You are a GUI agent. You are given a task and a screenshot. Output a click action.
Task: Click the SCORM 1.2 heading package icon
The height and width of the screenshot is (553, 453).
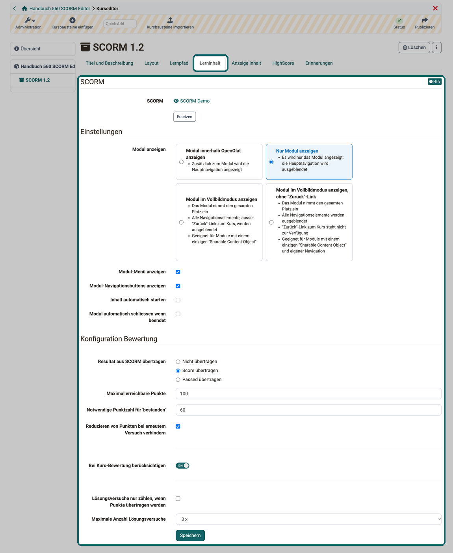[x=85, y=47]
